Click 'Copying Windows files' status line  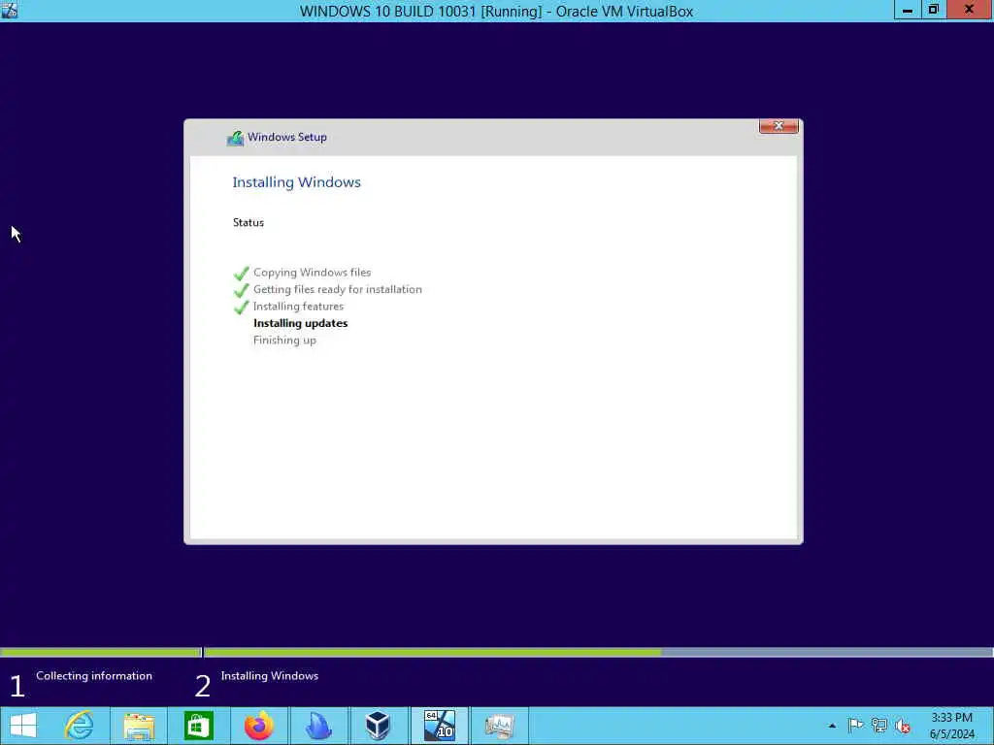coord(313,273)
